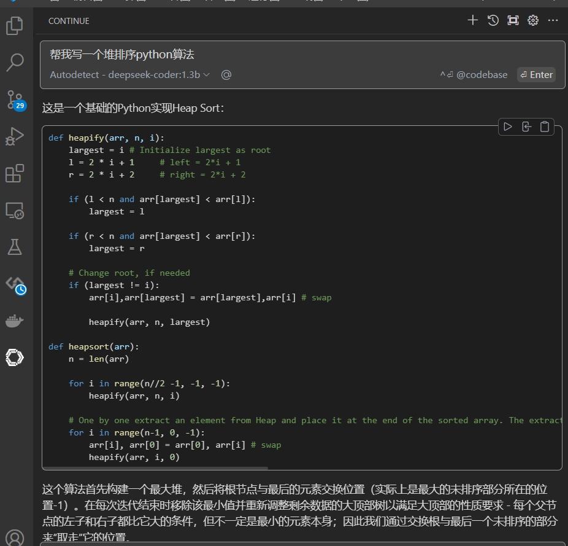Click the line 'if (largest != i):'
This screenshot has width=568, height=546.
pos(113,285)
